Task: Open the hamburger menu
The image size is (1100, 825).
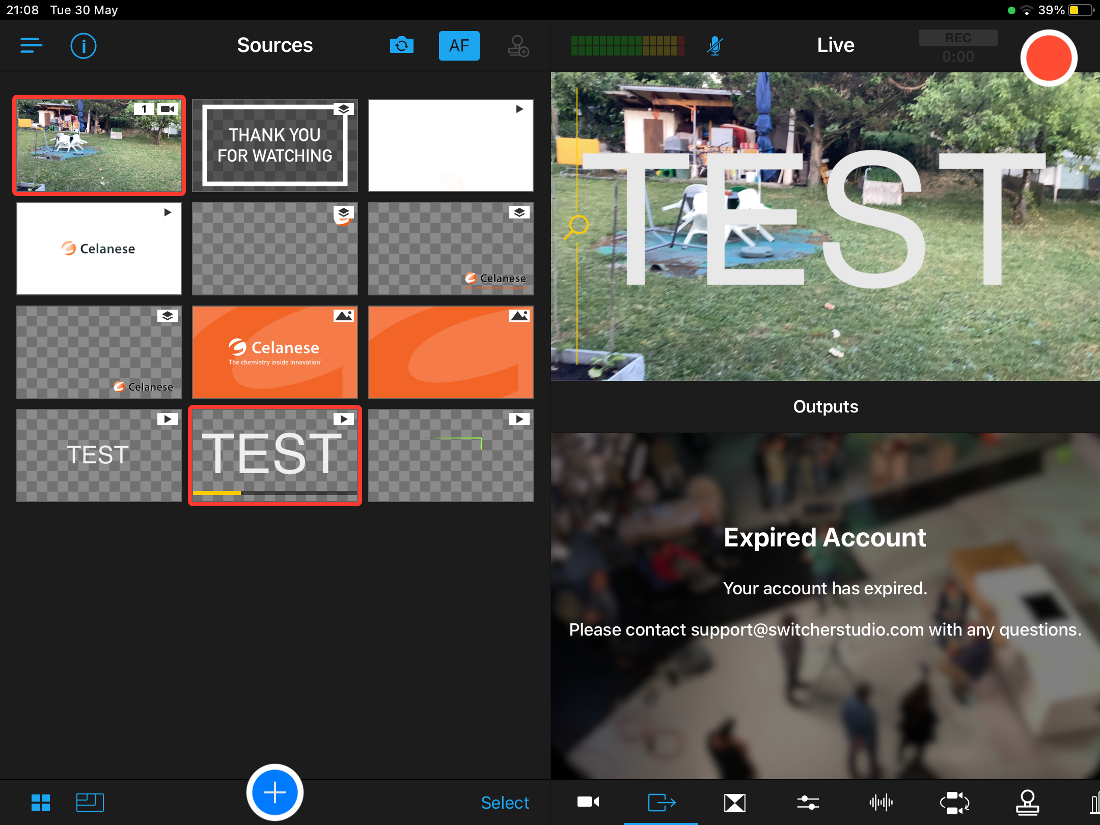Action: coord(31,45)
